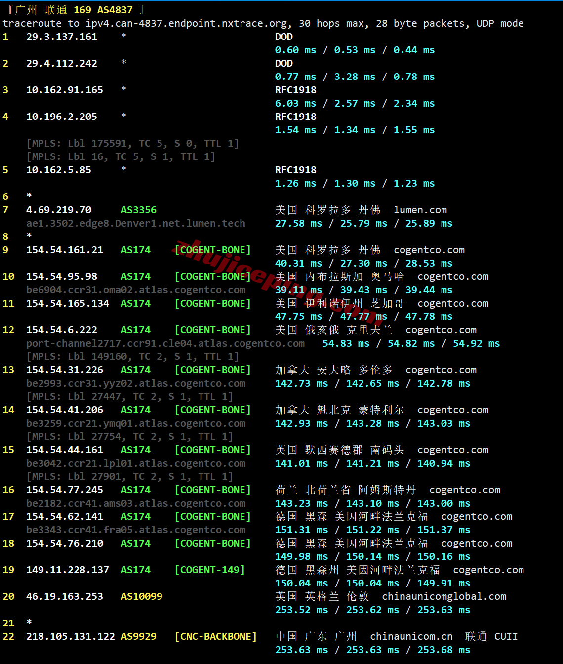
Task: Select IP 154.54.31.226 on hop 13
Action: 65,370
